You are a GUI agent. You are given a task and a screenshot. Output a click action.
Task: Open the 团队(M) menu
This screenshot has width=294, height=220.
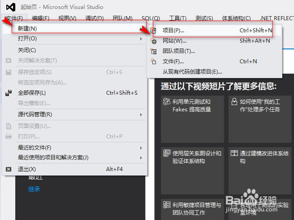122,18
